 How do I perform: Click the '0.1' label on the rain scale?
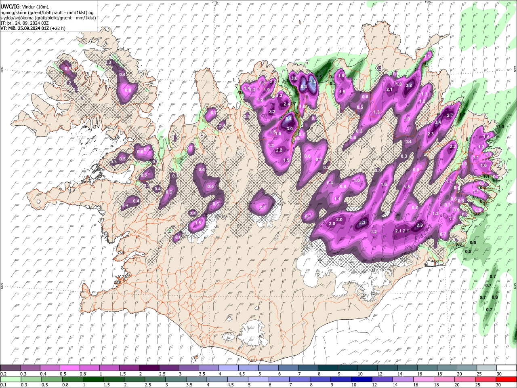pos(3,385)
